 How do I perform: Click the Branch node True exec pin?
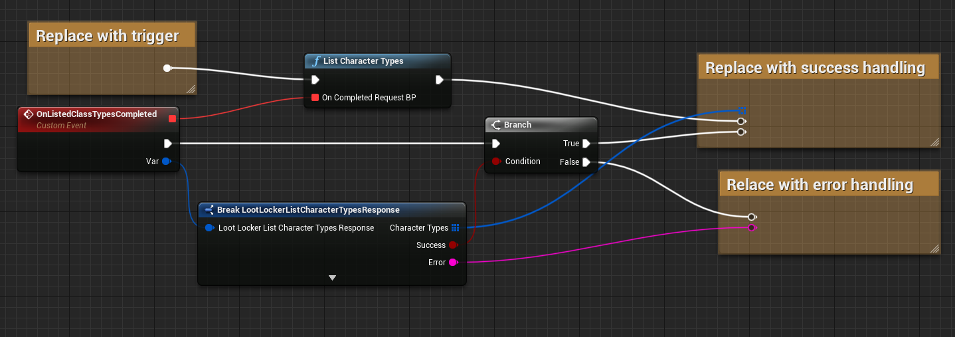tap(586, 144)
